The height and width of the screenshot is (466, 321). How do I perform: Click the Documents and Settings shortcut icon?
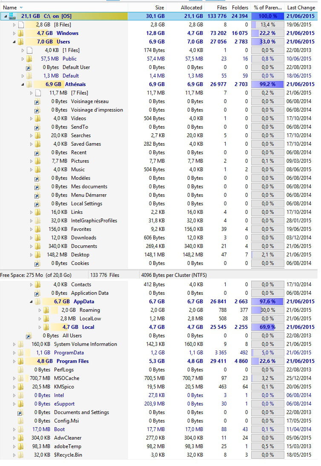pos(20,413)
